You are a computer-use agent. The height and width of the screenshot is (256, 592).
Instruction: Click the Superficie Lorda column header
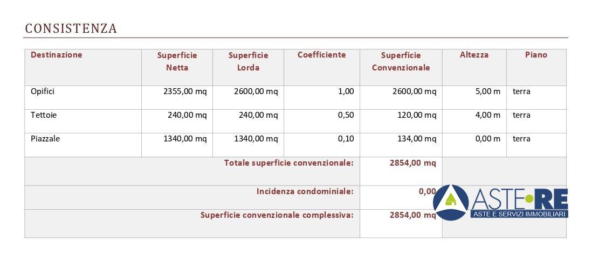click(248, 61)
